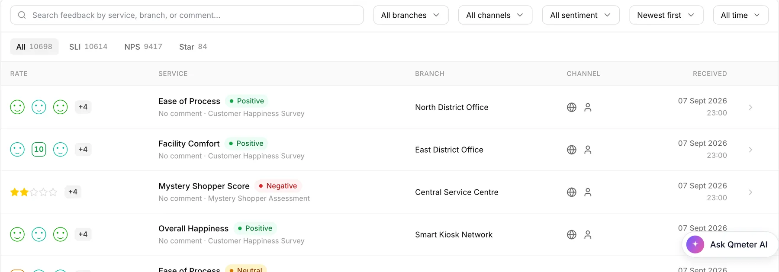
Task: Click the Negative tag on Mystery Shopper Score
Action: pos(278,186)
